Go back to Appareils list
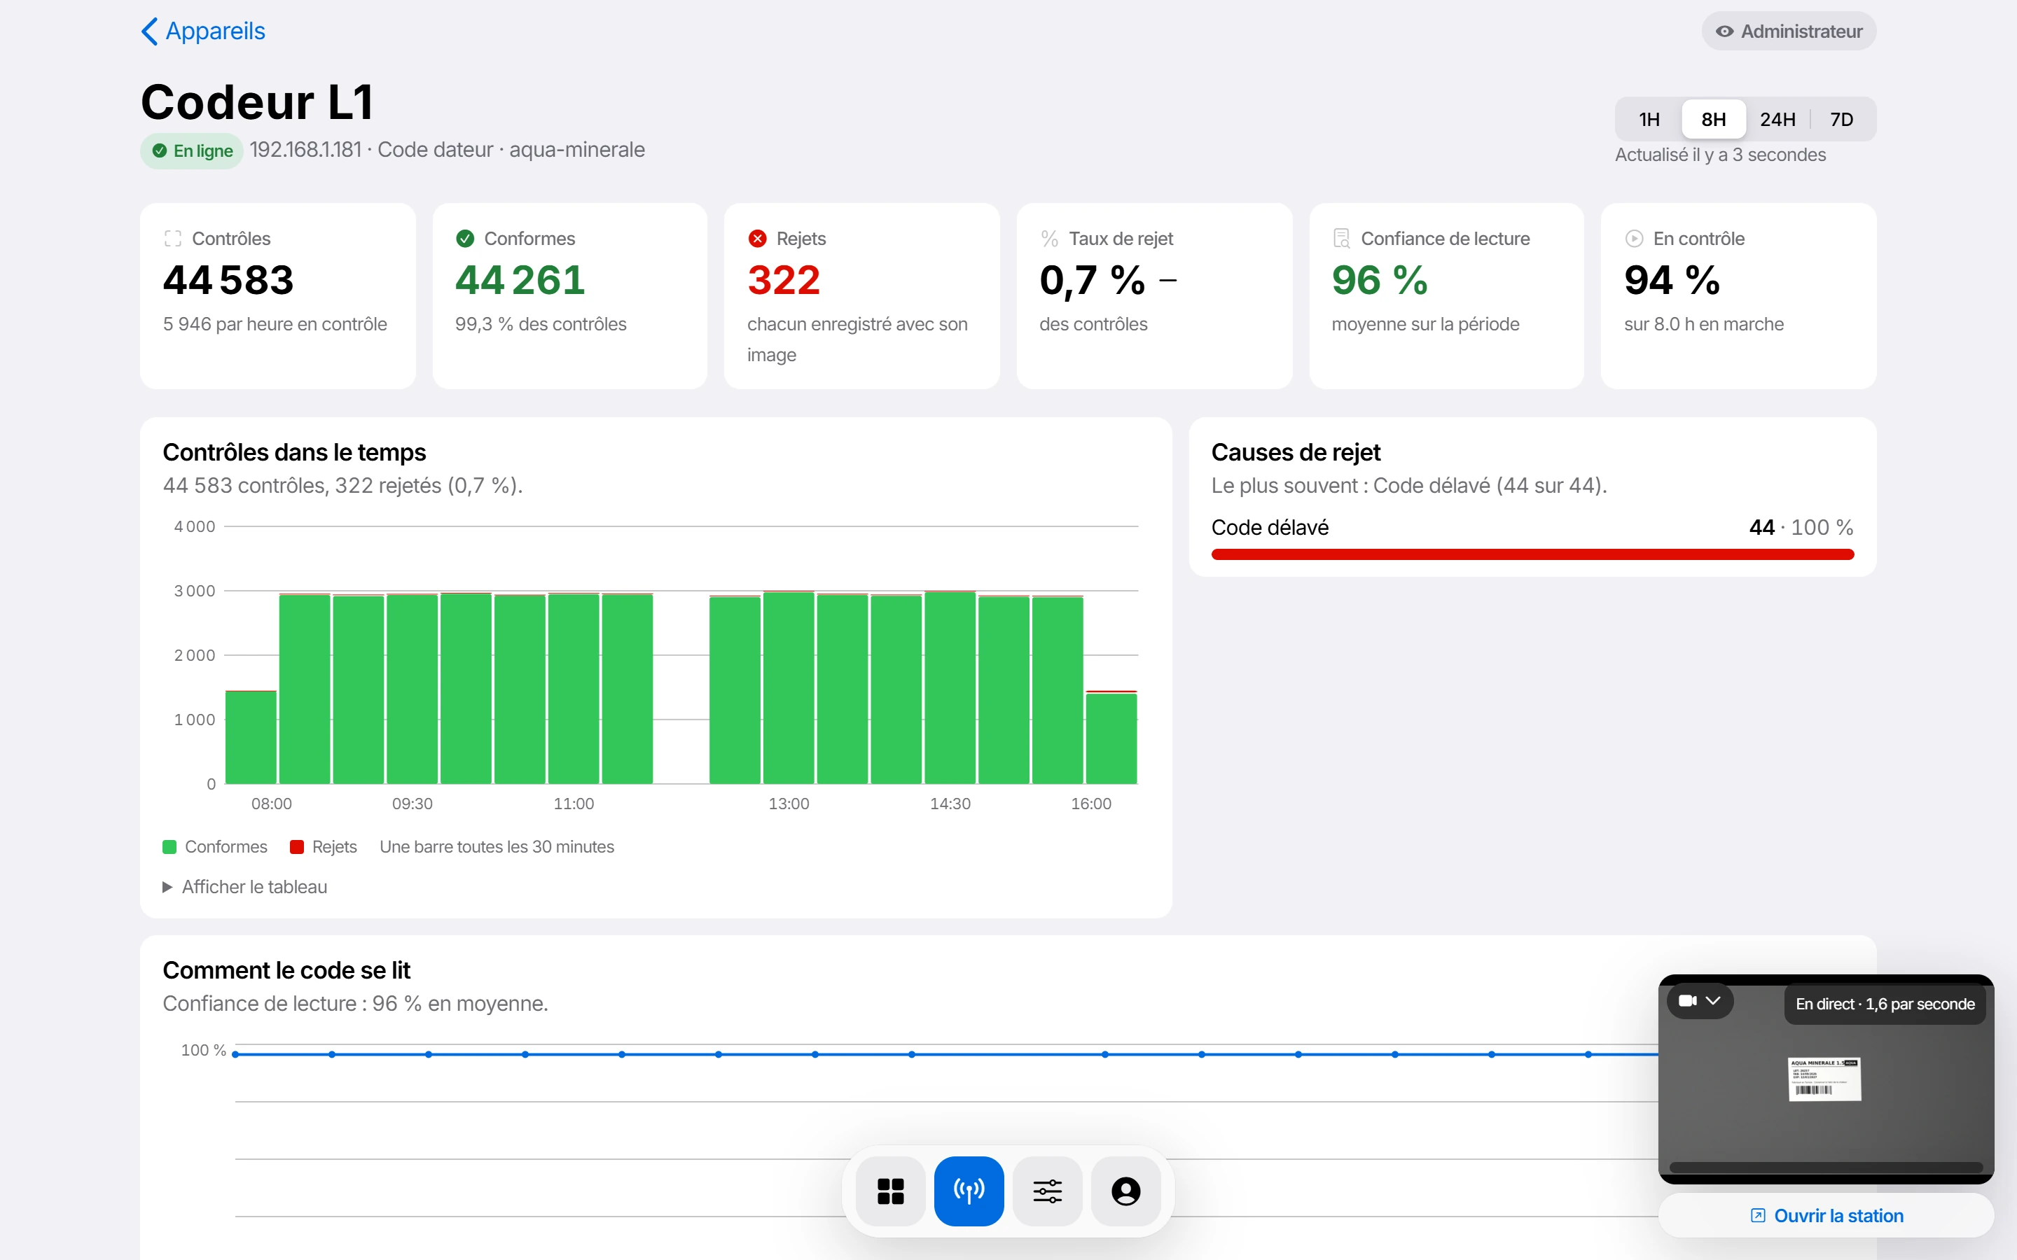The image size is (2017, 1260). pos(203,31)
